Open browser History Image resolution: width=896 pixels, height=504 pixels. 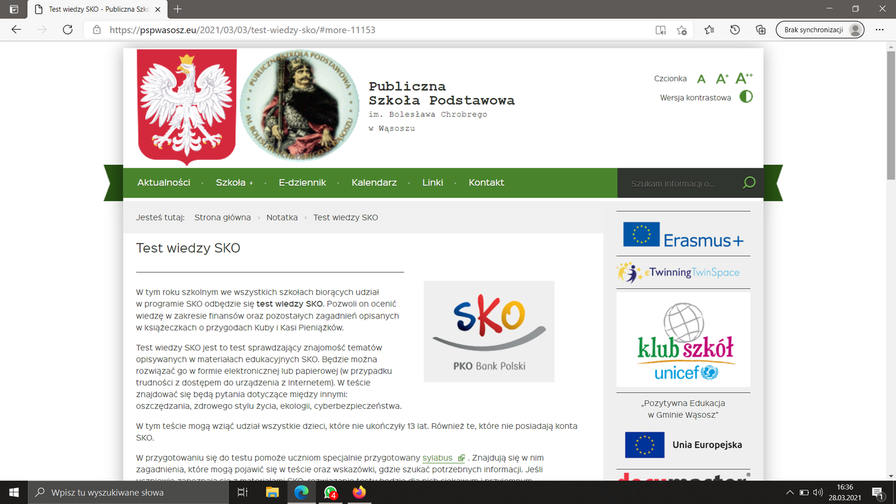735,30
